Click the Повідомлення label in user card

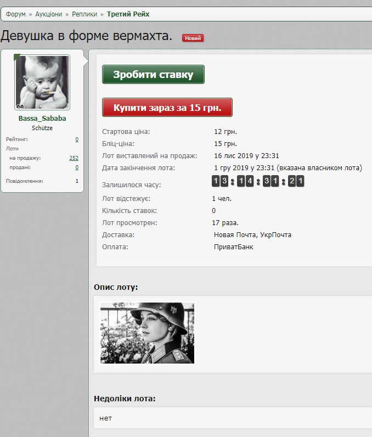(x=25, y=181)
